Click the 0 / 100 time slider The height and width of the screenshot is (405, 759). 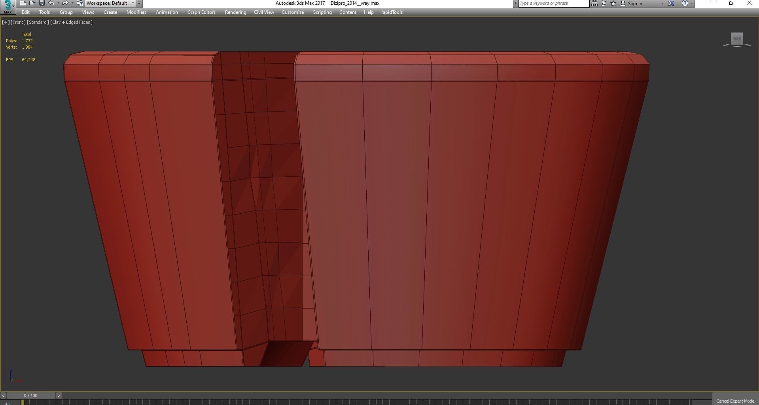click(31, 396)
